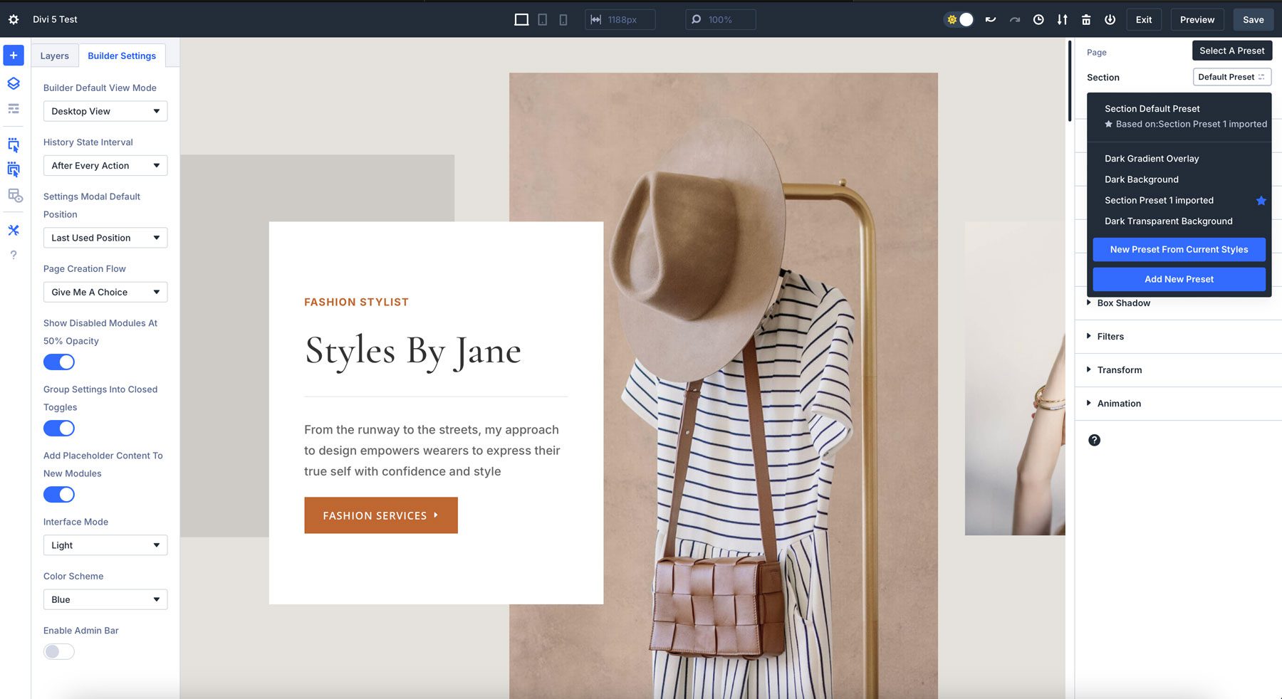Open the Portability download icon
This screenshot has width=1282, height=699.
pos(1061,19)
